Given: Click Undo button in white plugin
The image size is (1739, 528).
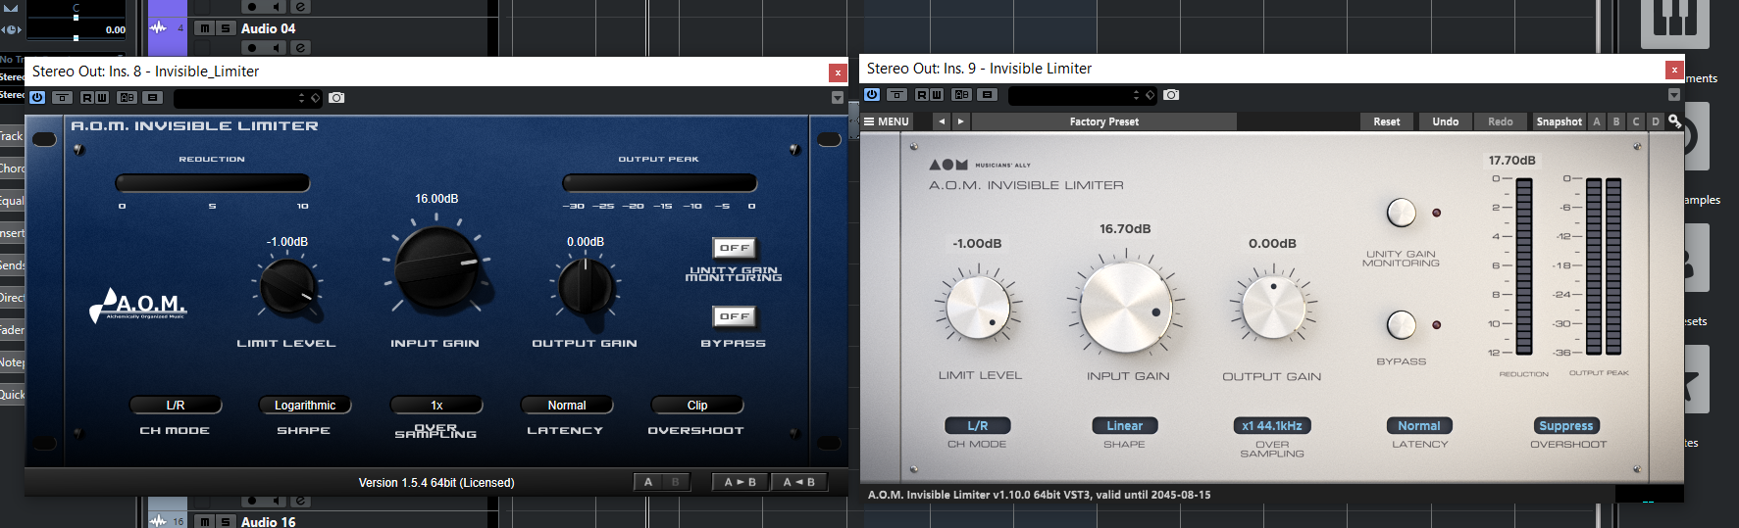Looking at the screenshot, I should tap(1445, 121).
